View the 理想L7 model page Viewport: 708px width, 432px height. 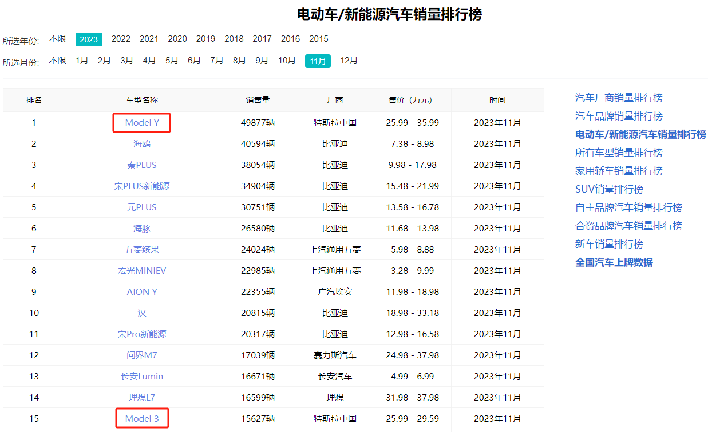click(x=142, y=398)
